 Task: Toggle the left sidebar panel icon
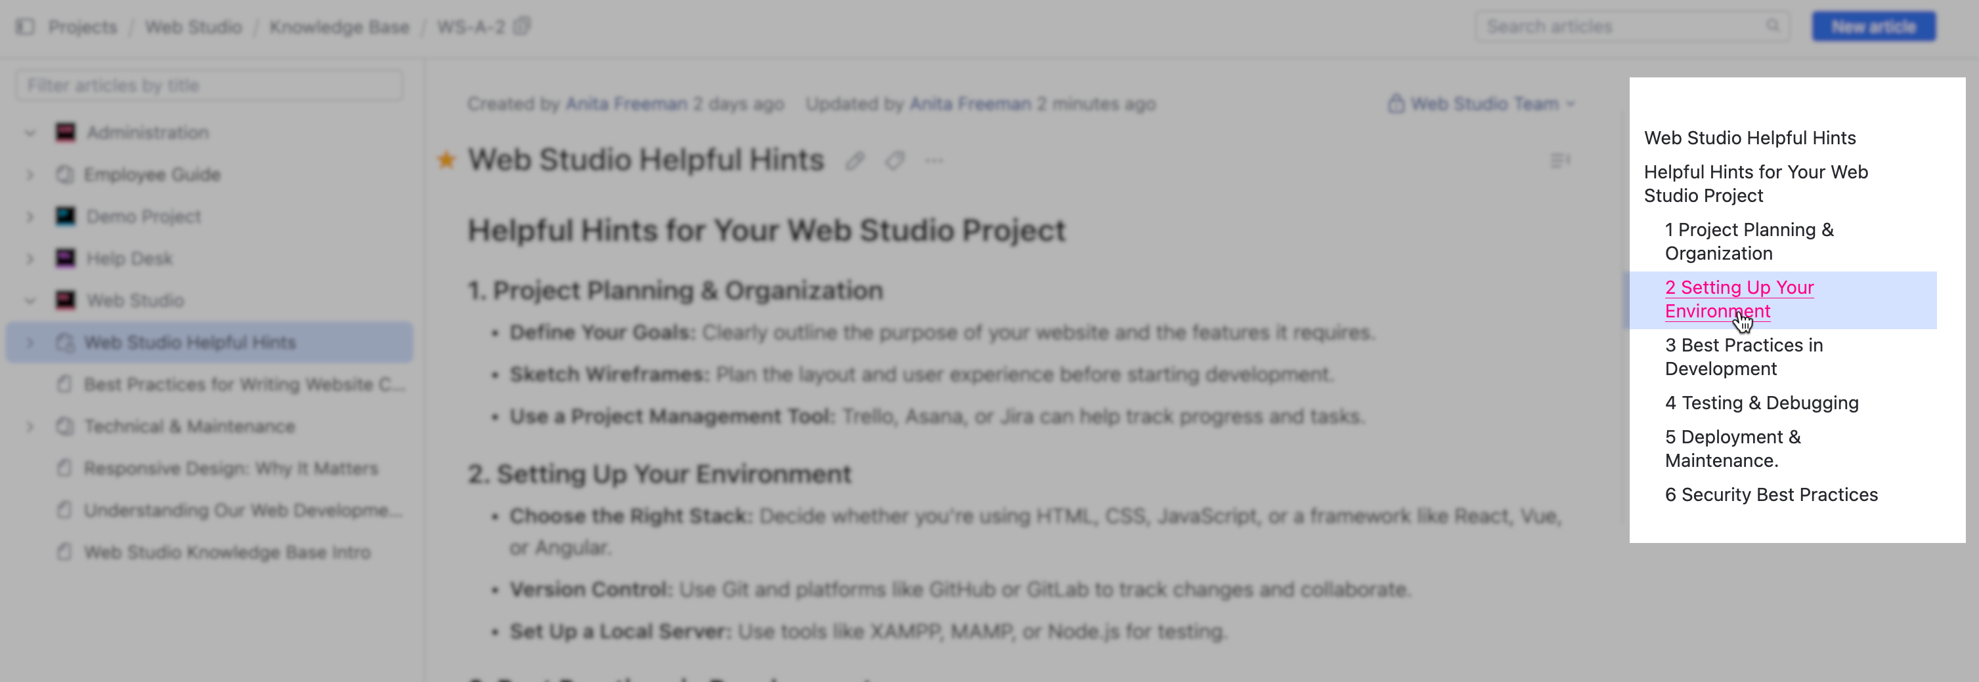point(26,27)
